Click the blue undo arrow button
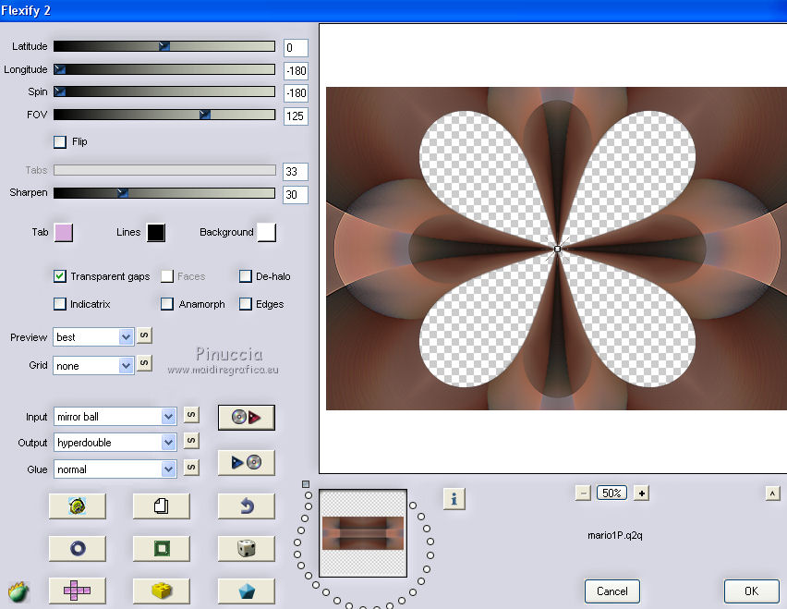Viewport: 787px width, 609px height. (x=247, y=506)
